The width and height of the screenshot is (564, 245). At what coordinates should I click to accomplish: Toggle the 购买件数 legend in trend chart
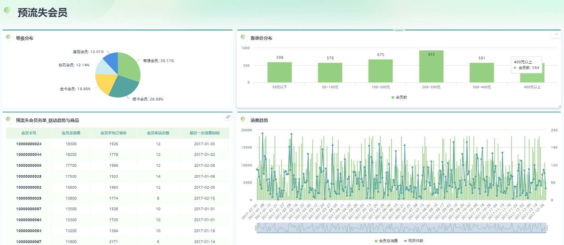pyautogui.click(x=413, y=241)
